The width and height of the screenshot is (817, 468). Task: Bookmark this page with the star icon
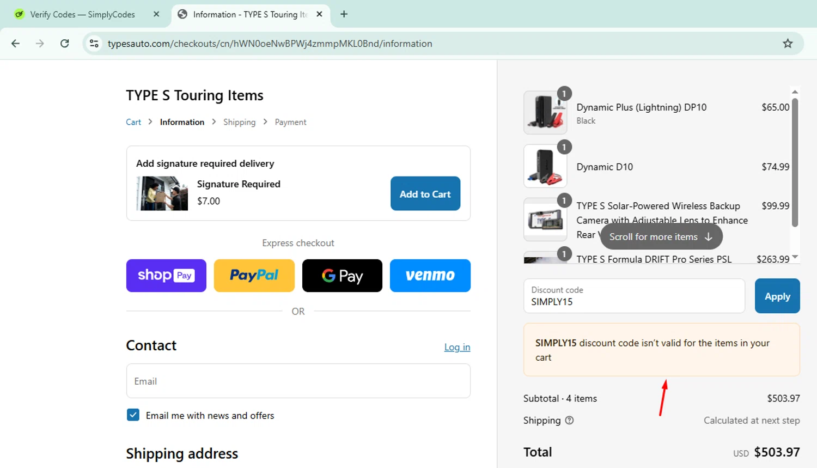(x=788, y=44)
